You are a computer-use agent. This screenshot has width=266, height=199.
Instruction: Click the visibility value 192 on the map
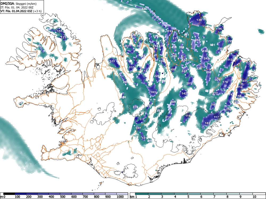click(229, 109)
